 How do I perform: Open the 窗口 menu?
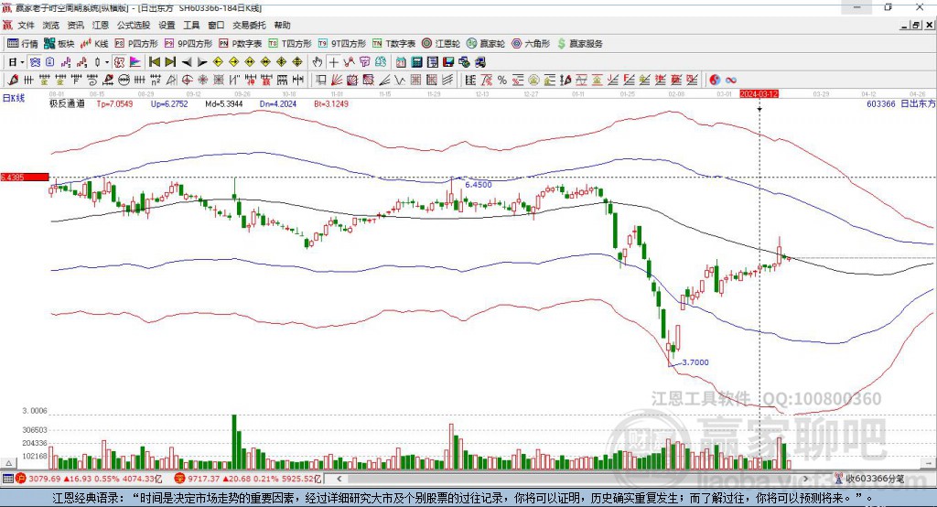click(216, 25)
